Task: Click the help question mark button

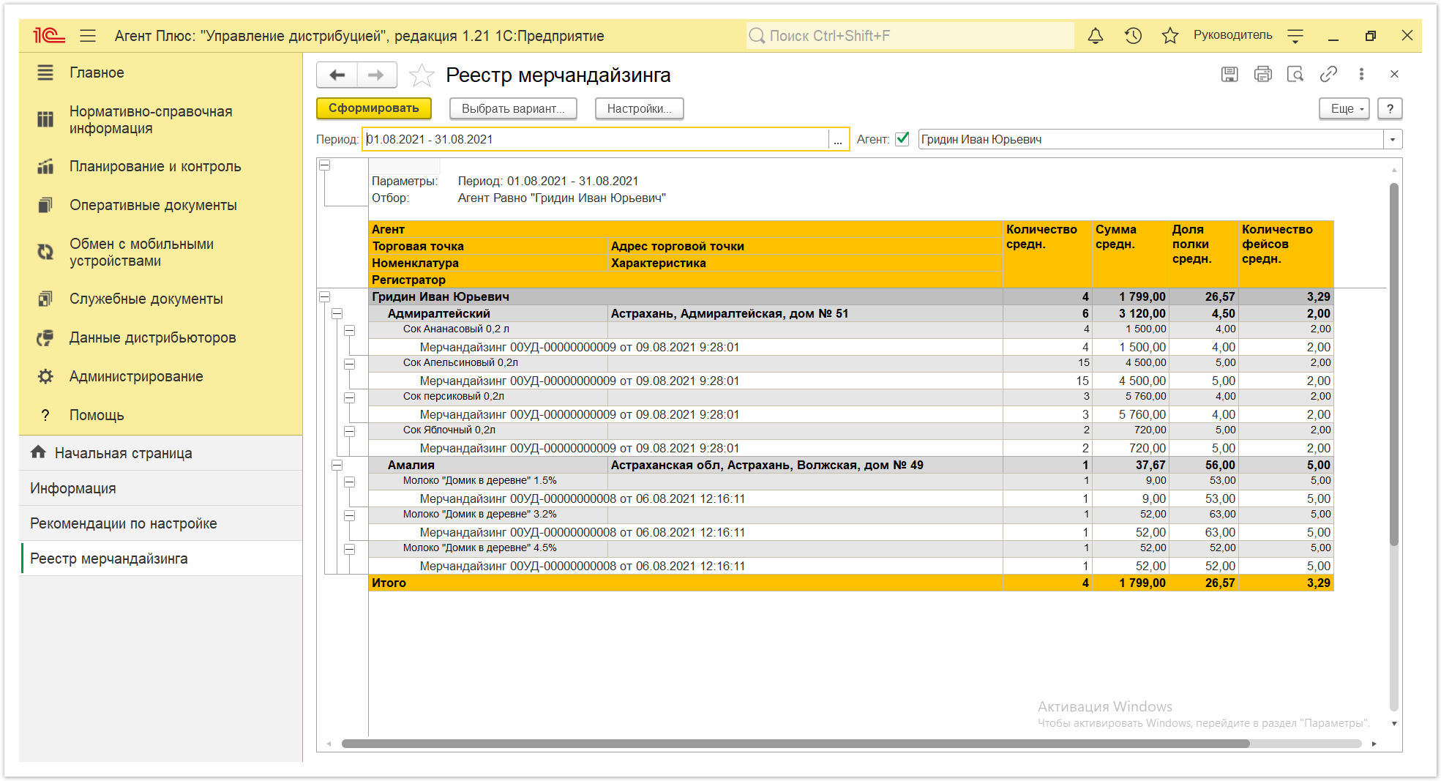Action: coord(1390,108)
